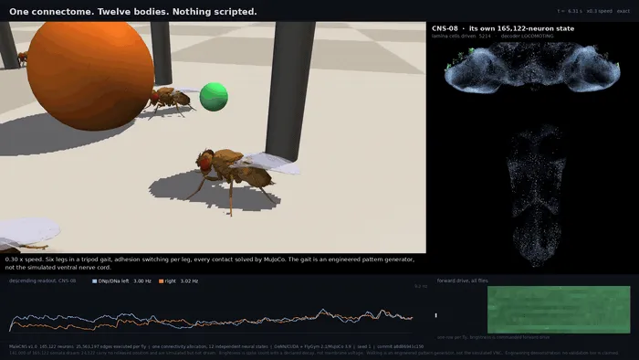Image resolution: width=639 pixels, height=360 pixels.
Task: Click the 'decoder LOCOMOTING' status text
Action: point(527,37)
